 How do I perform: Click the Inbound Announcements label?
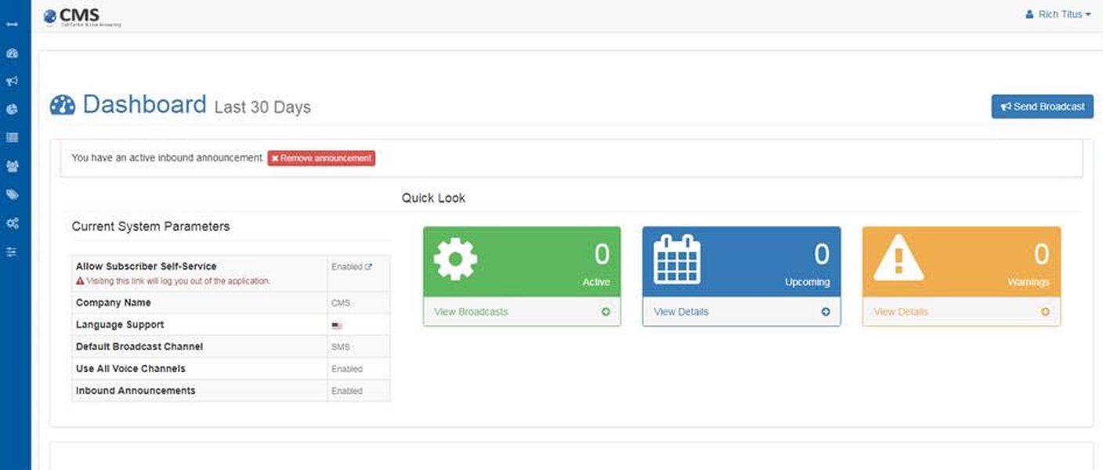[x=136, y=390]
